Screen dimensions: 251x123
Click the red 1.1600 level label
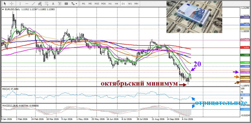click(245, 48)
